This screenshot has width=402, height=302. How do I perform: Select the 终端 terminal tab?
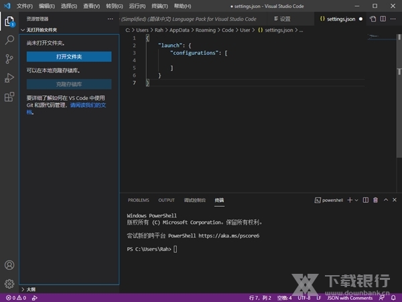coord(219,200)
